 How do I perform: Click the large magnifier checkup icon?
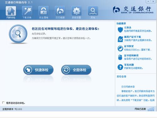pos(18,34)
